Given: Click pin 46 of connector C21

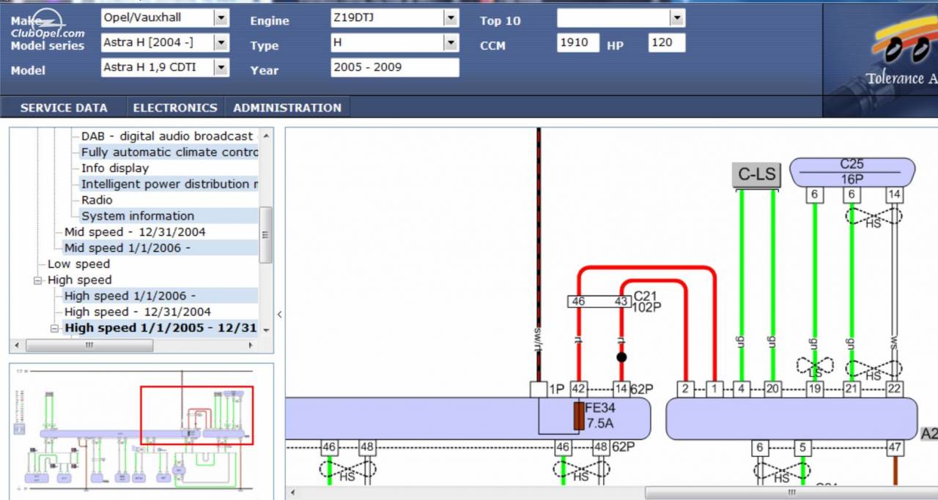Looking at the screenshot, I should [x=578, y=302].
